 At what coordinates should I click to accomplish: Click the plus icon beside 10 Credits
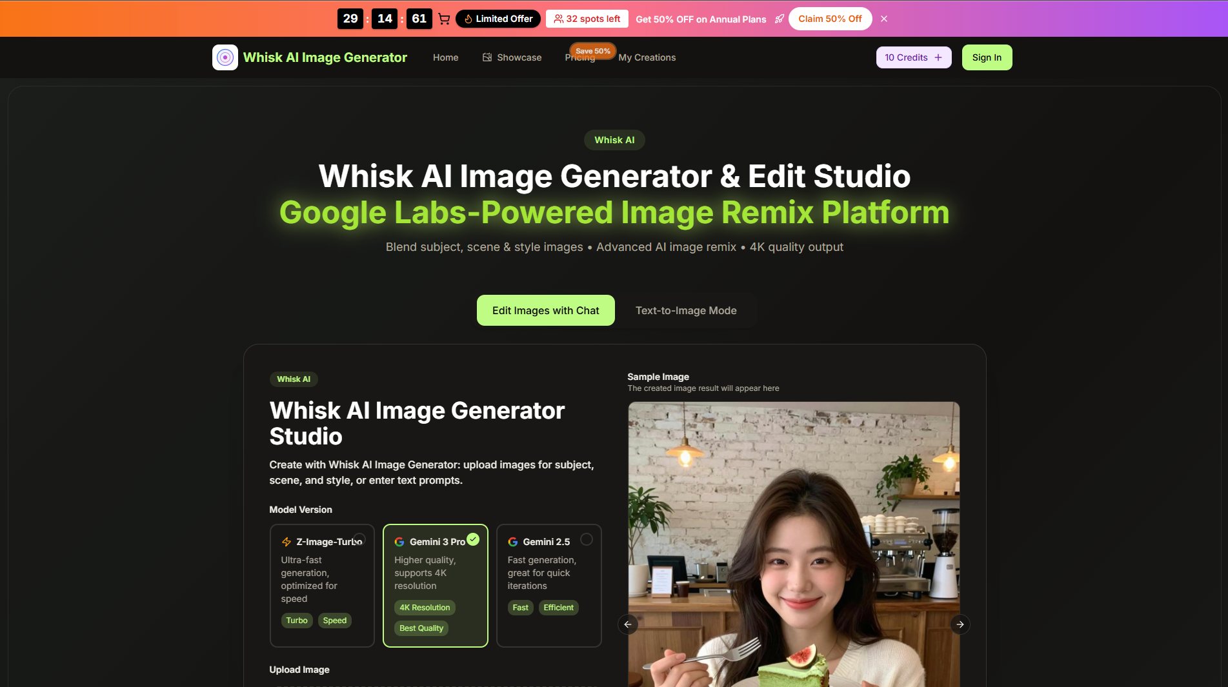(938, 57)
